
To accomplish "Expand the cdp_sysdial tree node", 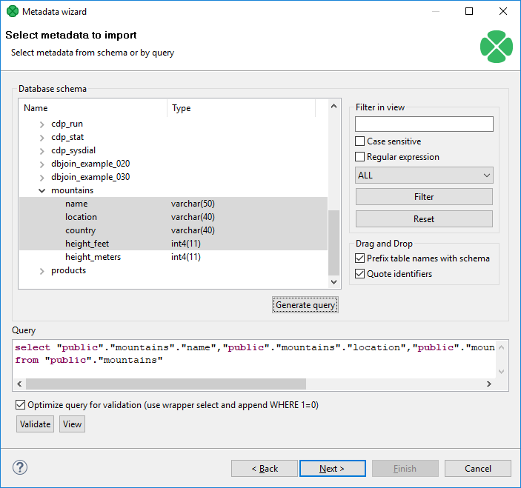I will 42,151.
